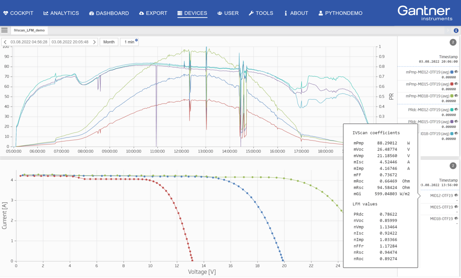
Task: Toggle visibility of MID18-OTF19 IV curve
Action: 456,218
